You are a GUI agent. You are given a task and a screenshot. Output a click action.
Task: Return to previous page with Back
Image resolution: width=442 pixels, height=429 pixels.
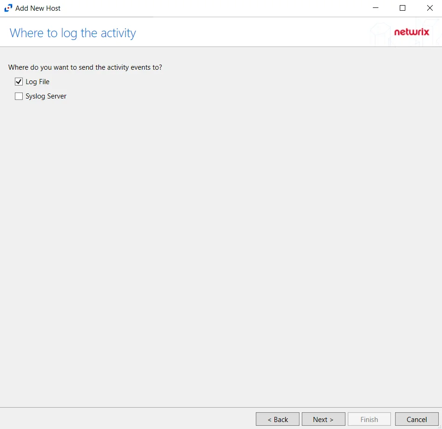[x=277, y=419]
